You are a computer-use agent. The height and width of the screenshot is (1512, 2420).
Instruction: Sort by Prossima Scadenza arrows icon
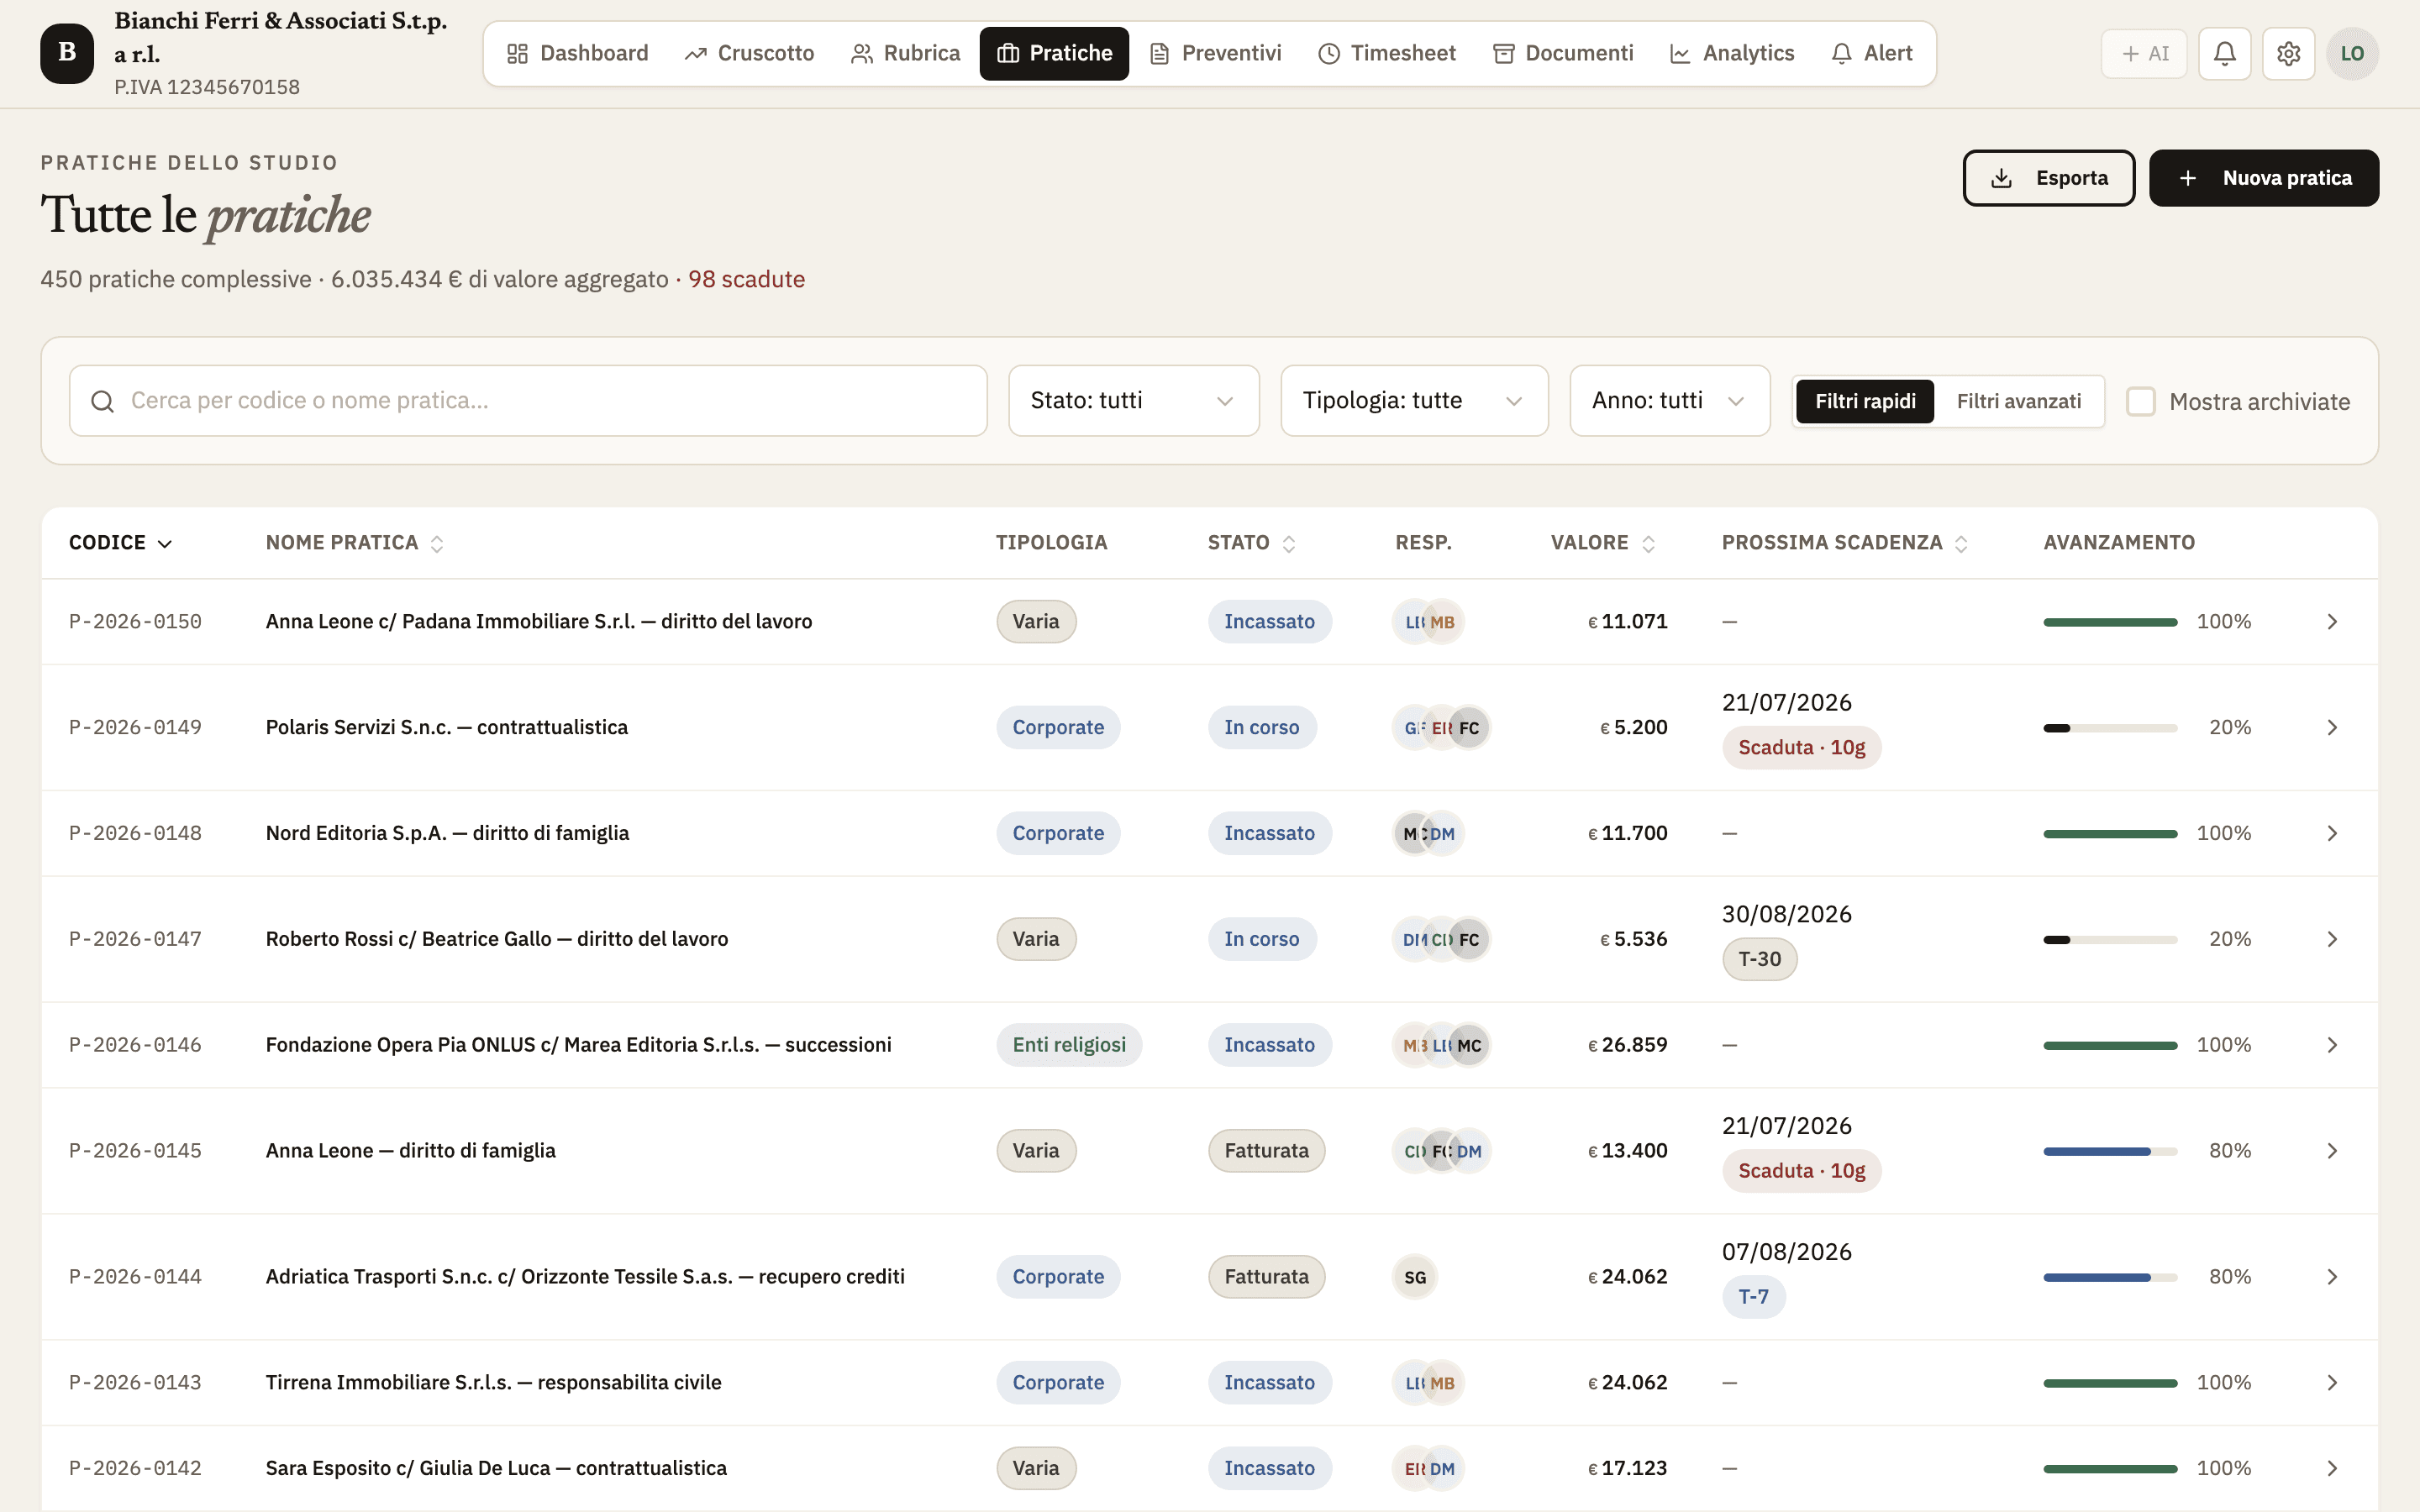1961,543
